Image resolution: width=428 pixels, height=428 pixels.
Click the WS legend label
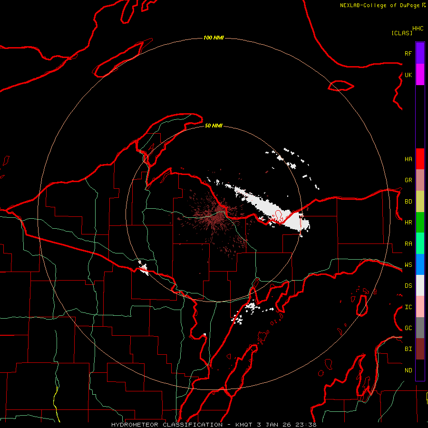point(408,264)
